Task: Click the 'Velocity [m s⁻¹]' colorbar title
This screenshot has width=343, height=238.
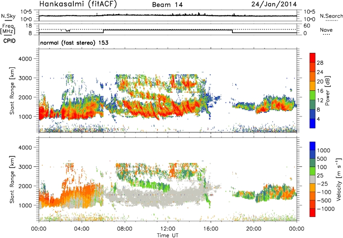Action: point(339,179)
